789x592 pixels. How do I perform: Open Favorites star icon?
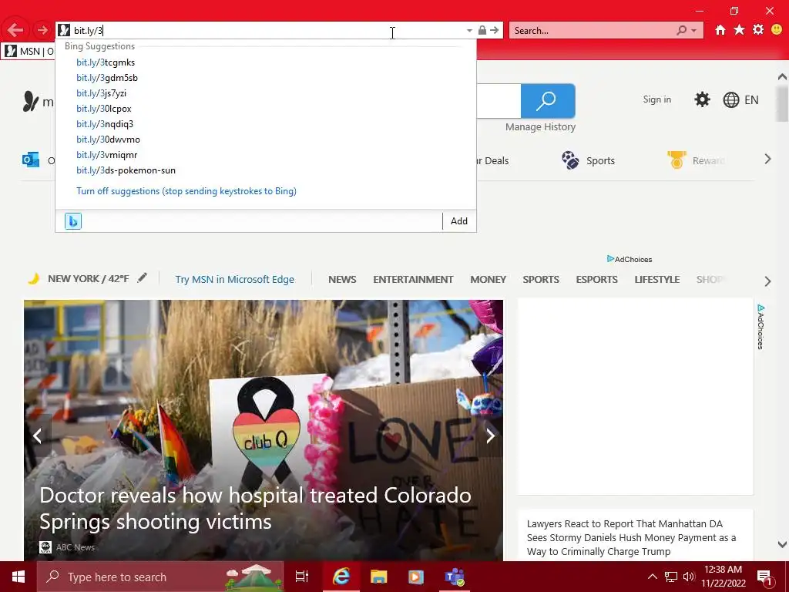point(739,30)
